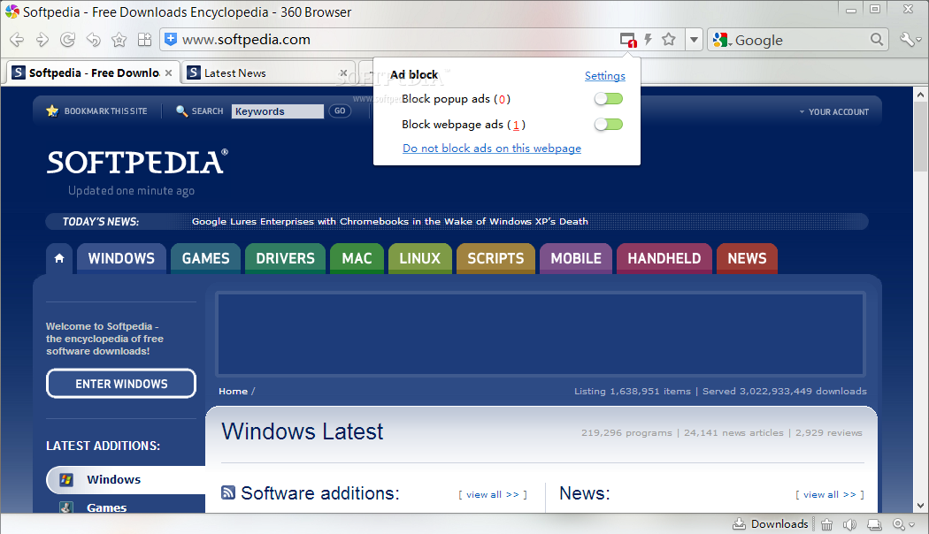Screen dimensions: 929x534
Task: Open the DRIVERS category tab
Action: click(x=285, y=258)
